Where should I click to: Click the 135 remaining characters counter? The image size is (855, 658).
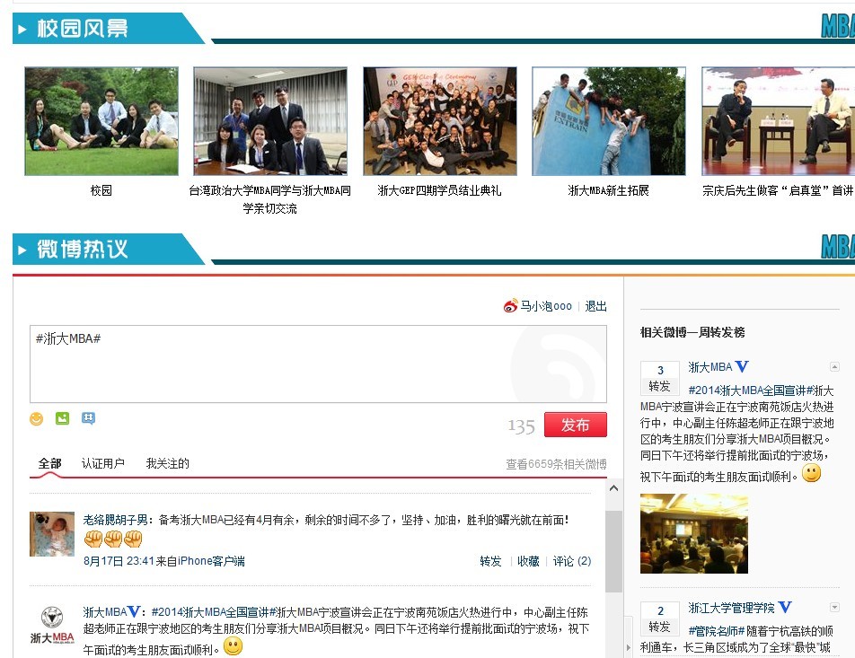[x=521, y=426]
